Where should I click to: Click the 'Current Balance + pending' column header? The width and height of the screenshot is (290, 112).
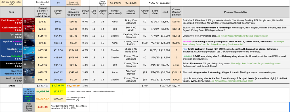pos(42,12)
